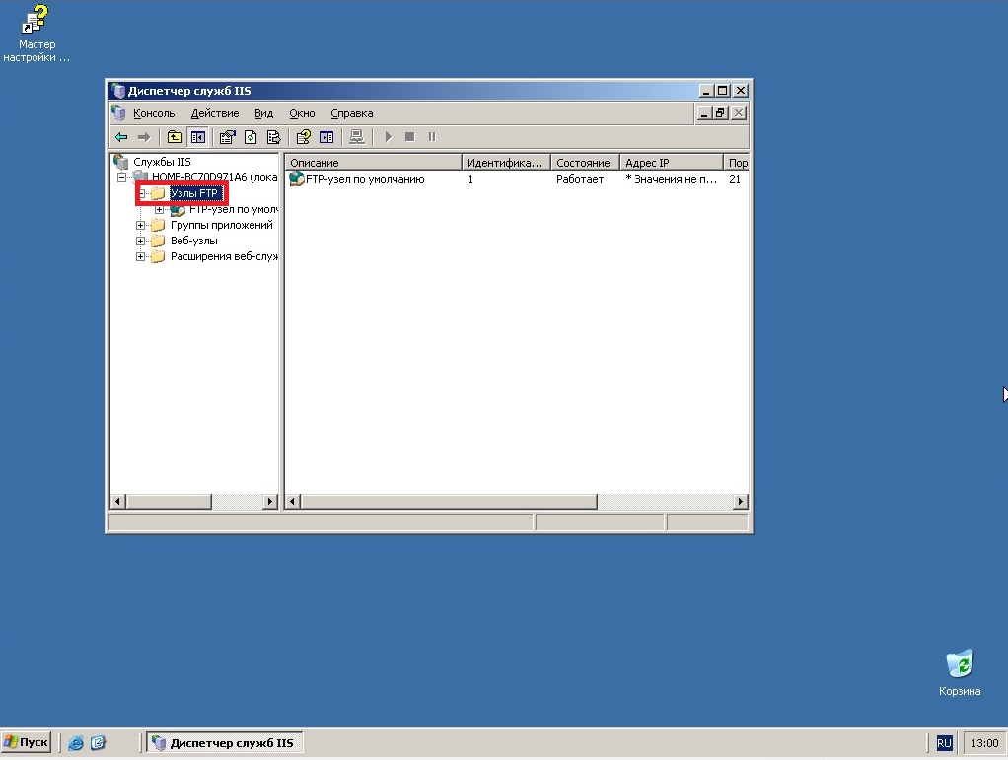
Task: Click the Pause service icon
Action: (432, 137)
